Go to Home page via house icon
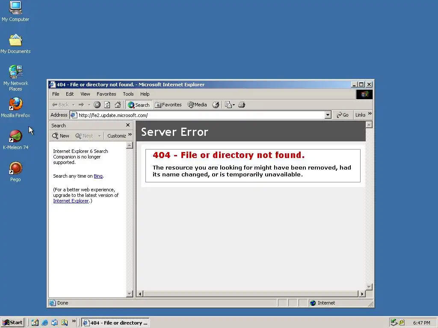 pos(118,105)
